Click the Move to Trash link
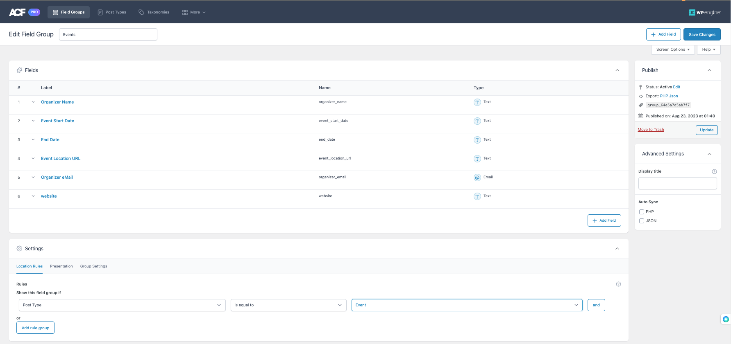This screenshot has height=344, width=731. tap(651, 130)
